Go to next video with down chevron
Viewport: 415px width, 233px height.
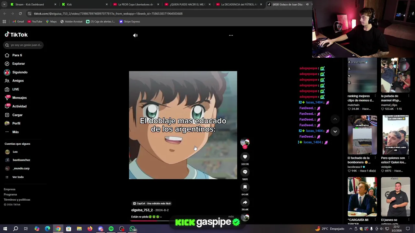[x=335, y=131]
